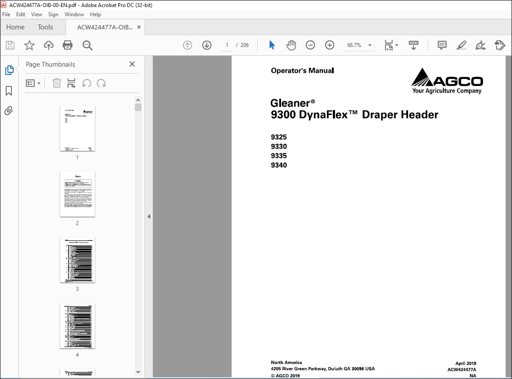Open the Edit menu

coord(21,14)
